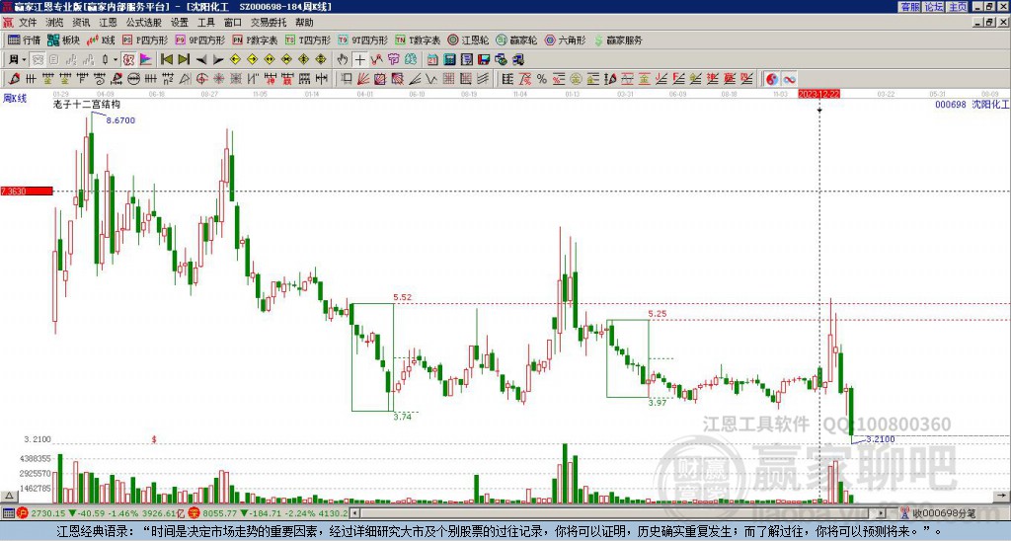Toggle the crosshair cursor tool
Viewport: 1011px width, 541px height.
[x=359, y=60]
